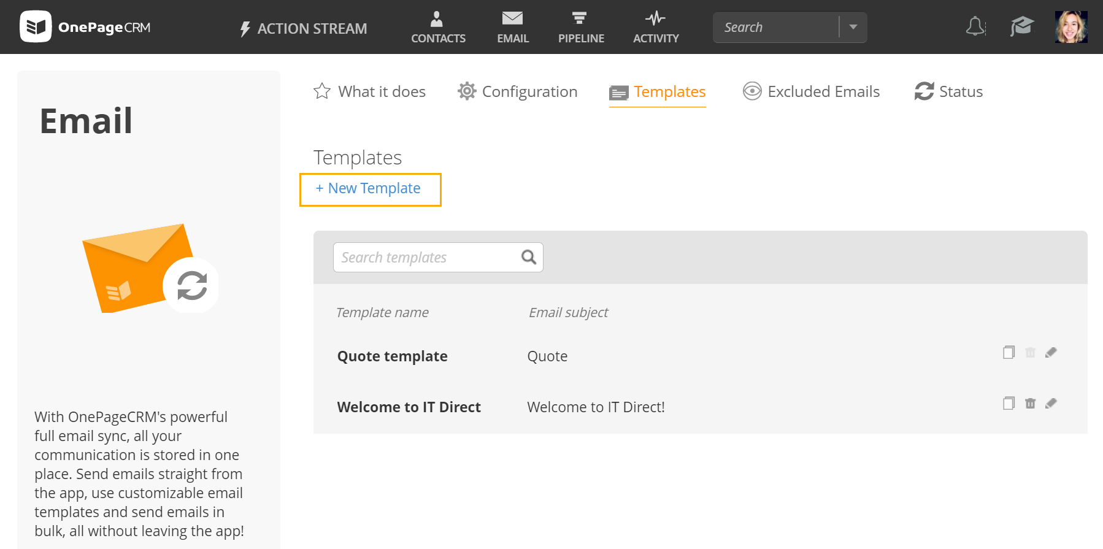Screen dimensions: 1103x549
Task: Go to Contacts section
Action: pyautogui.click(x=438, y=28)
